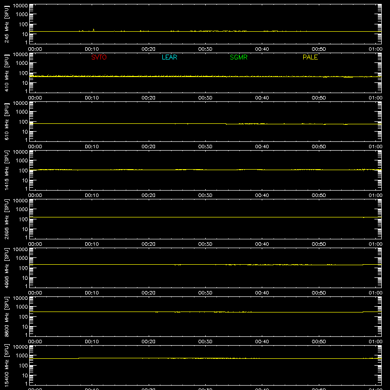Screen dimensions: 390x390
Task: Click the green SGMR station label
Action: point(238,57)
